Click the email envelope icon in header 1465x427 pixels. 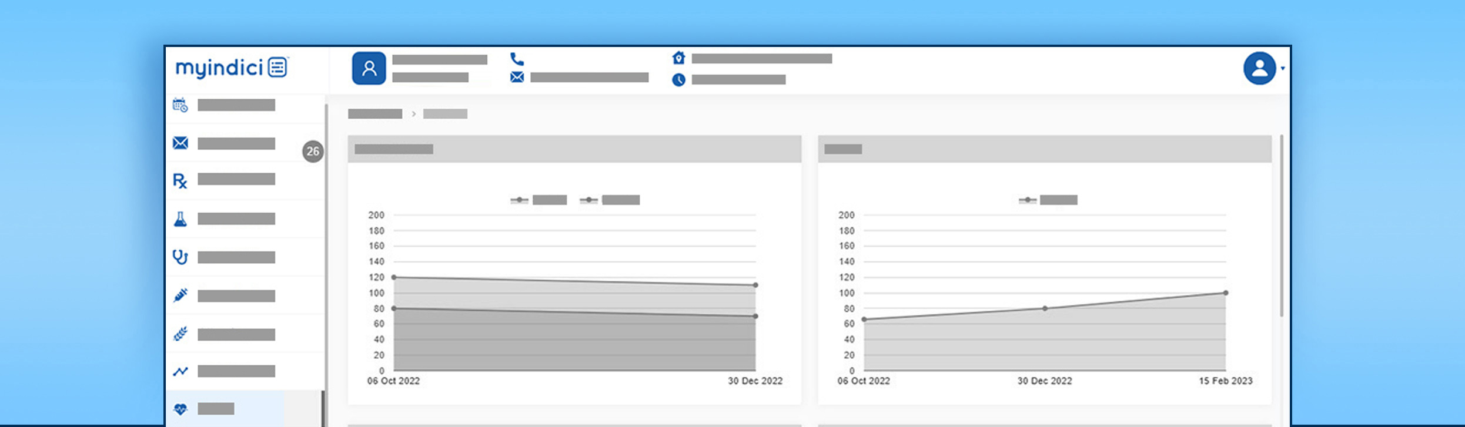point(517,77)
